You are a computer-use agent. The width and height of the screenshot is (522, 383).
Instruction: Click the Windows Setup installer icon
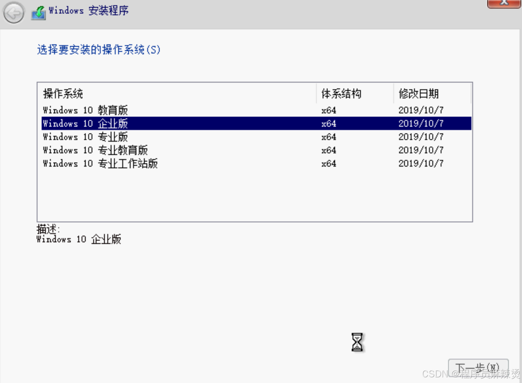pyautogui.click(x=38, y=13)
